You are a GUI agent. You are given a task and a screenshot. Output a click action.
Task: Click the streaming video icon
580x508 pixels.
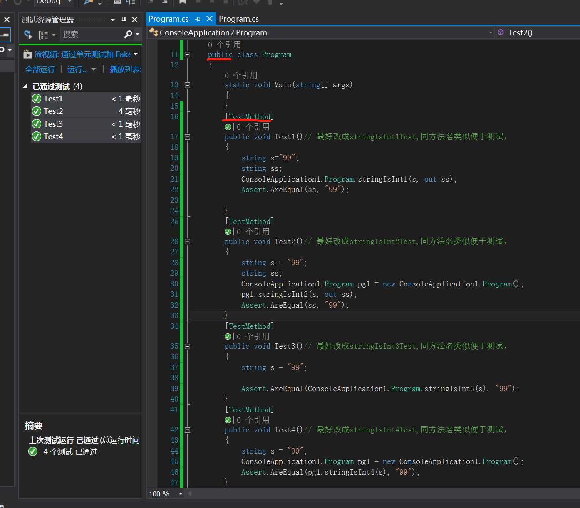tap(27, 54)
